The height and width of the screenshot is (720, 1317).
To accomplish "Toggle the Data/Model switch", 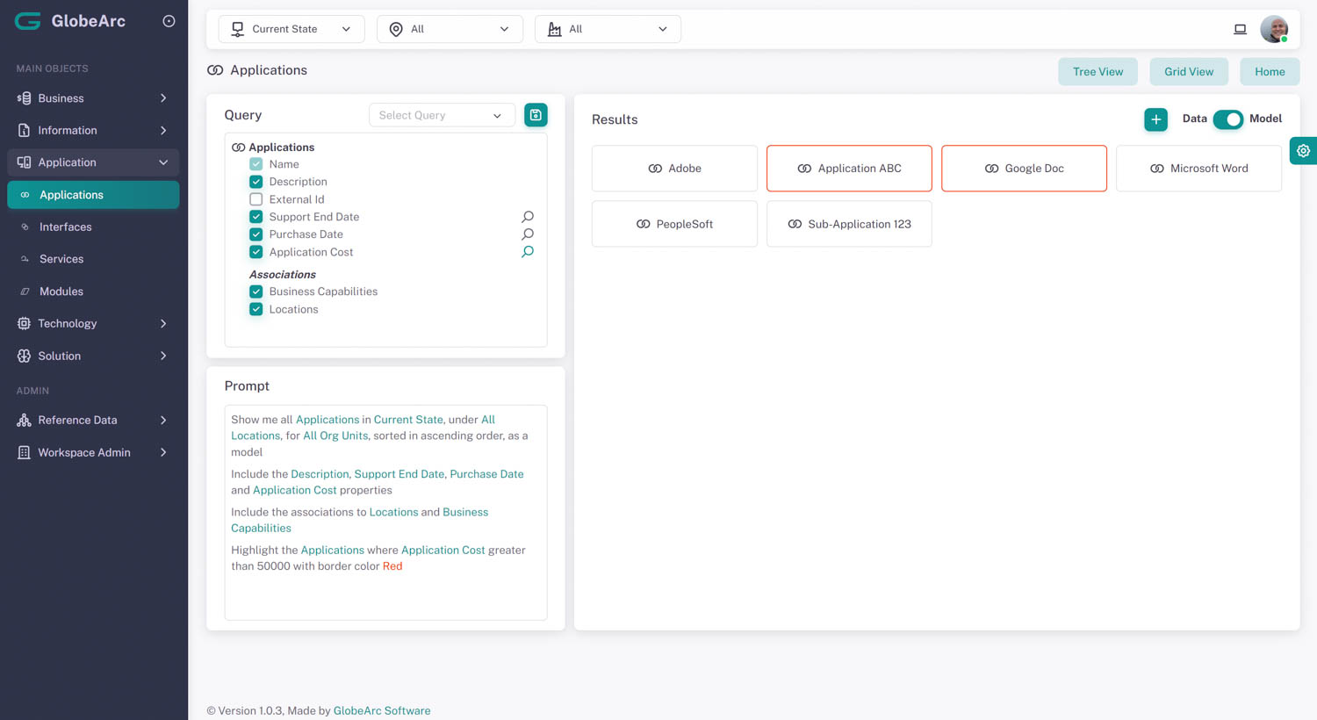I will 1227,119.
